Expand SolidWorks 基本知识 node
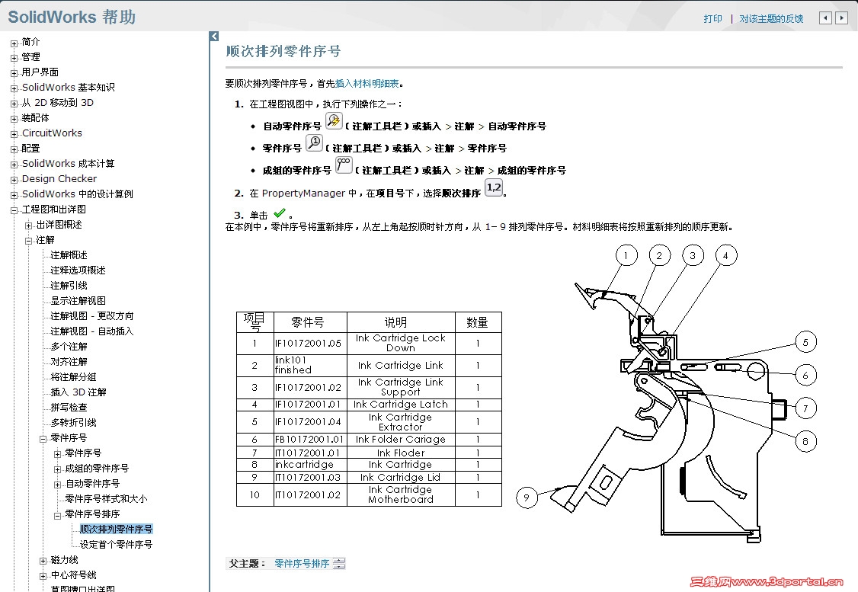 click(14, 88)
